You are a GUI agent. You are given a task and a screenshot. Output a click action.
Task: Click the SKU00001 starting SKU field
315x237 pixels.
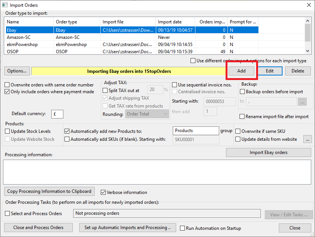tap(196, 140)
